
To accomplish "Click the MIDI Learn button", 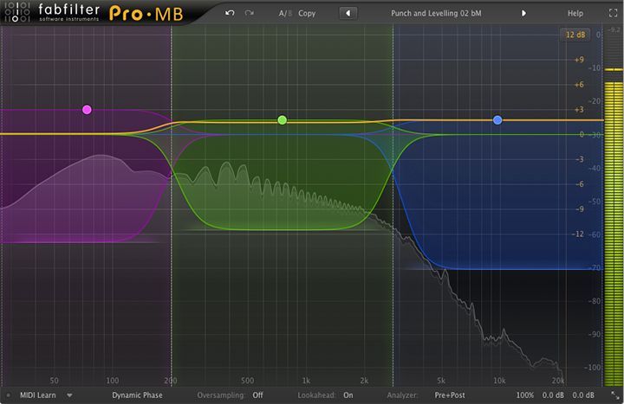I will click(x=38, y=395).
